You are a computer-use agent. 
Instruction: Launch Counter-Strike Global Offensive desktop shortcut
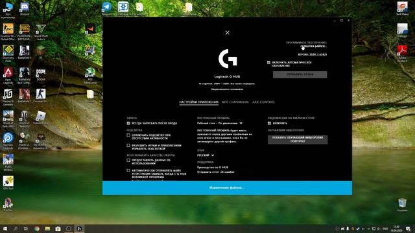(x=8, y=32)
